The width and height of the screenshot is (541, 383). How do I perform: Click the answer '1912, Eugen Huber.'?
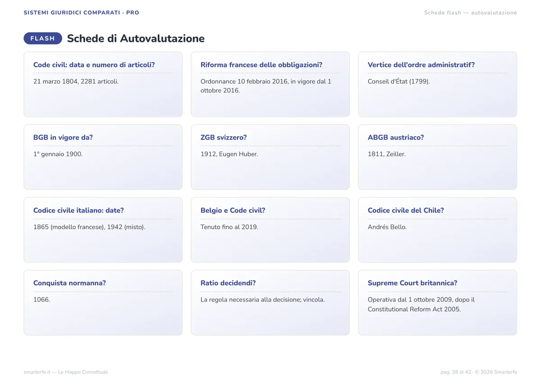(x=229, y=154)
